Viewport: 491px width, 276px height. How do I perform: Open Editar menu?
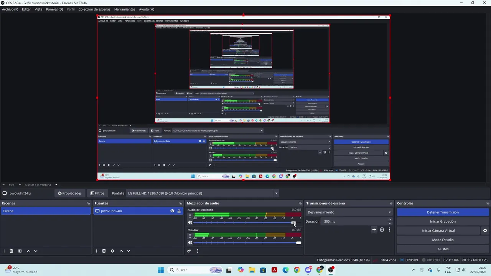pyautogui.click(x=26, y=9)
